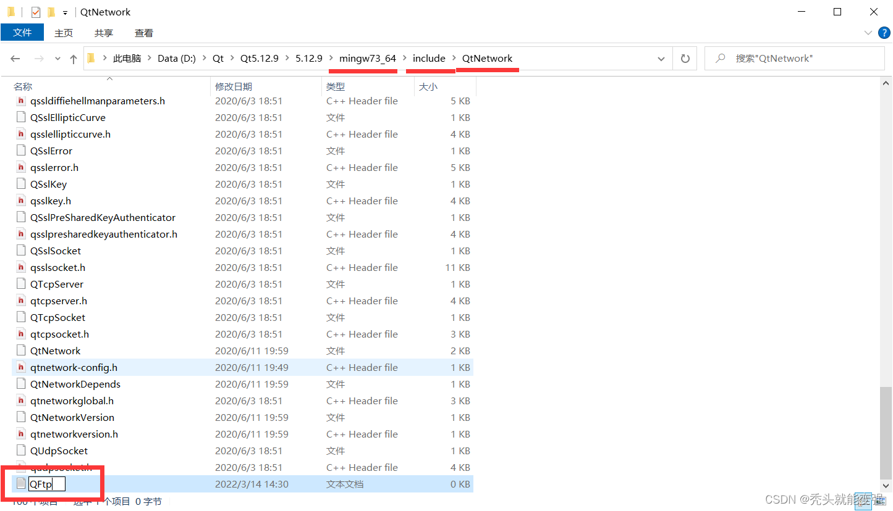The height and width of the screenshot is (511, 893).
Task: Click the Back navigation arrow
Action: point(15,59)
